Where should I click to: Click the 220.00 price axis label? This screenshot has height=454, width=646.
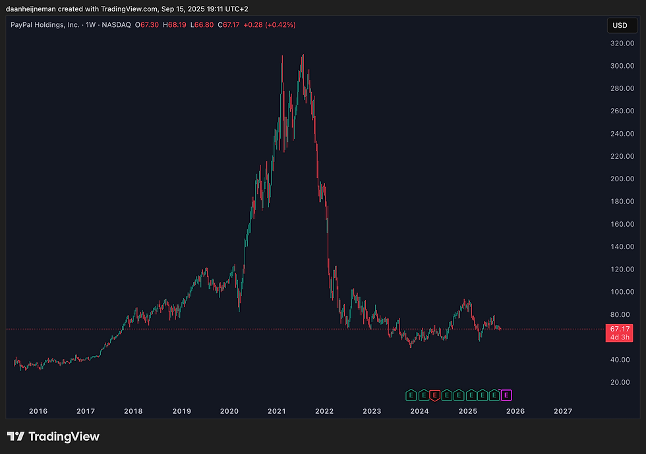click(x=622, y=156)
